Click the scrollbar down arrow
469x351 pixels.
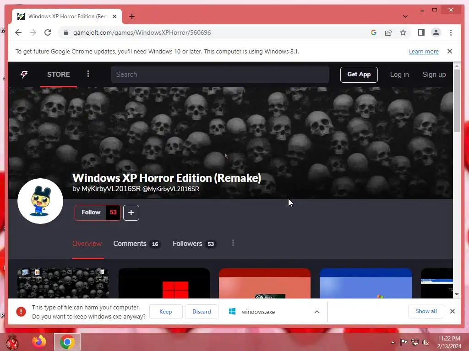coord(457,294)
